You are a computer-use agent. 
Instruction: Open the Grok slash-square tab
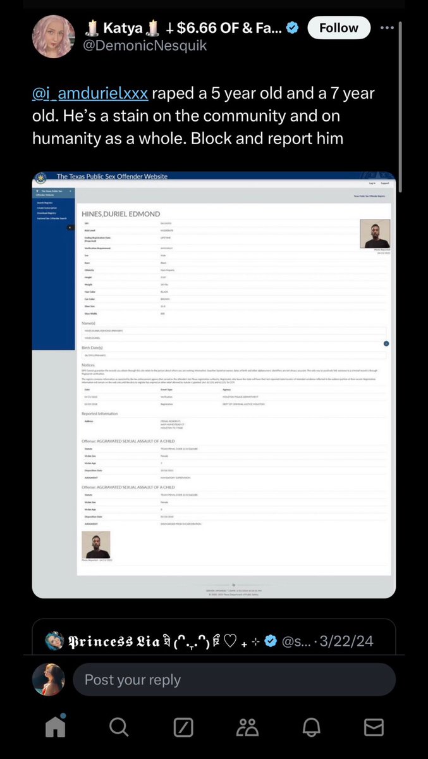click(183, 728)
